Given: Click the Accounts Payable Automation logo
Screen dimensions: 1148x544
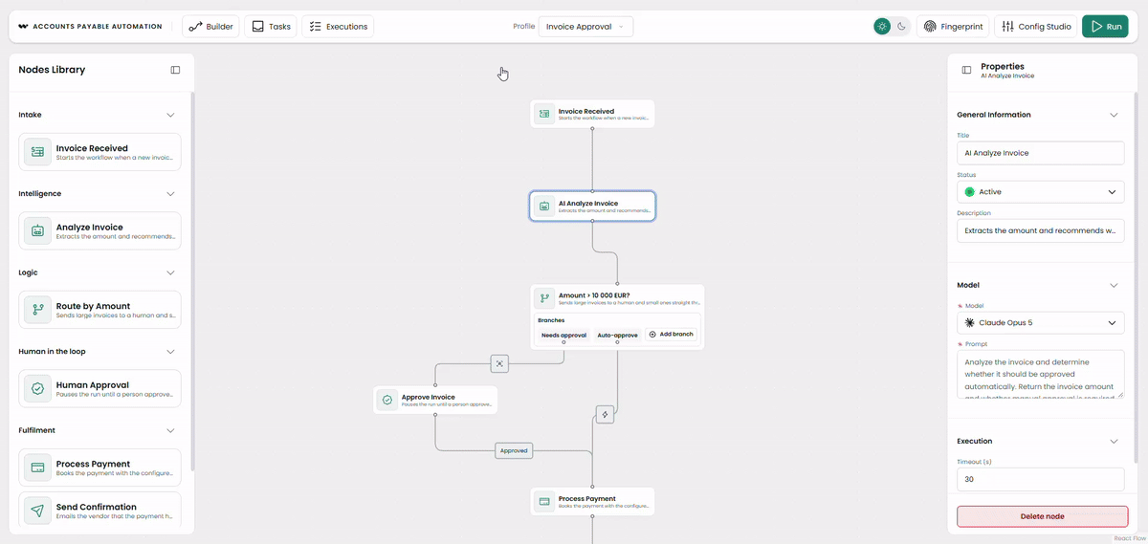Looking at the screenshot, I should pos(23,27).
